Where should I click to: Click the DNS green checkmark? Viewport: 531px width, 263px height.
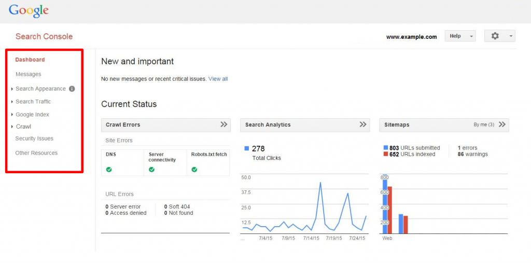coord(109,170)
